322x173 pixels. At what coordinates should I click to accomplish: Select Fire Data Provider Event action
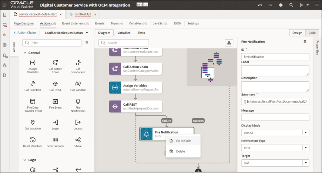coord(33,105)
